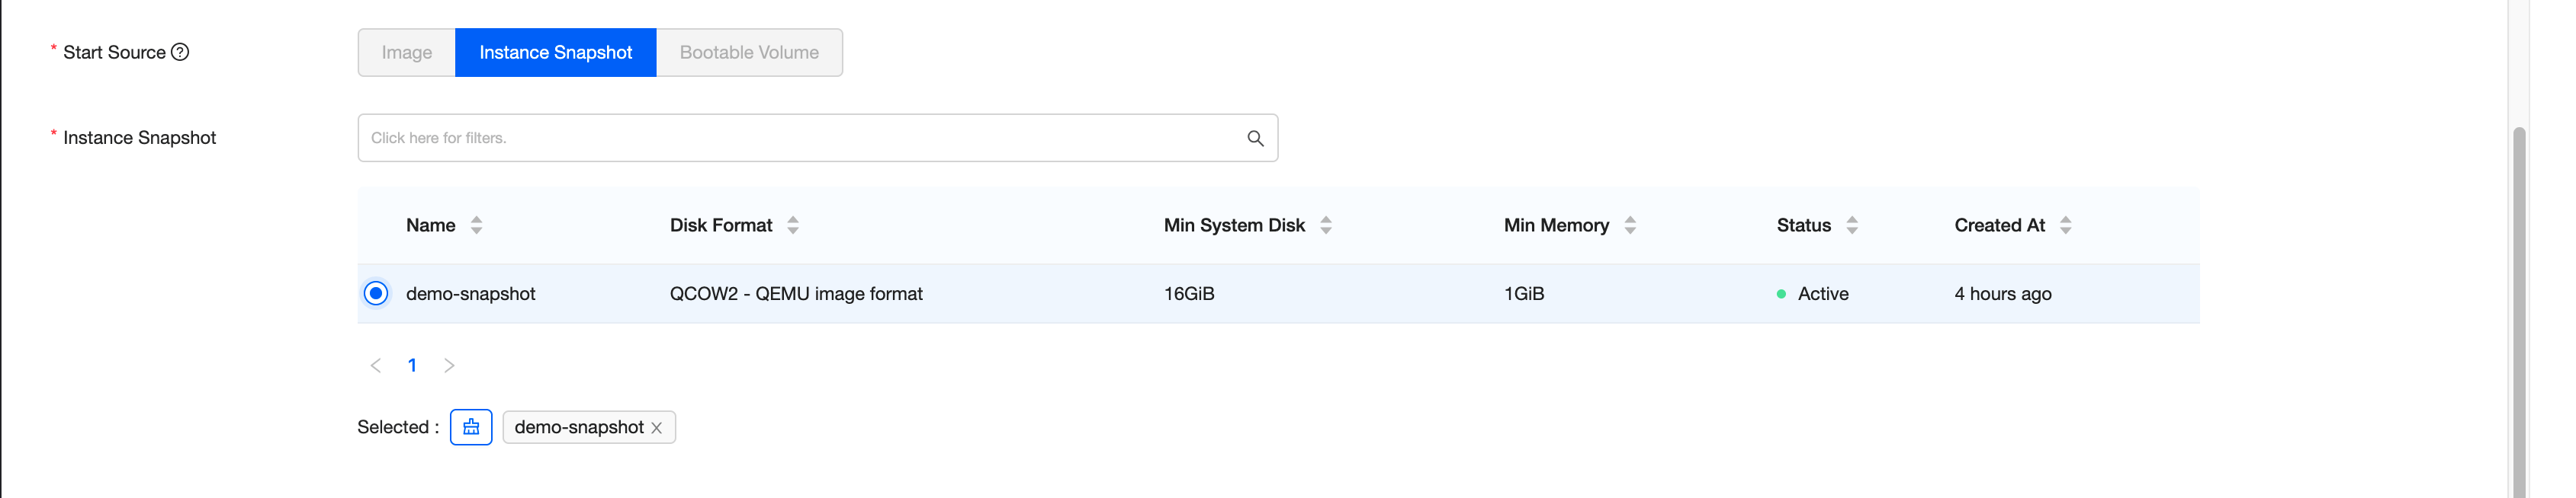Open page 1 in pagination
Viewport: 2576px width, 498px height.
click(x=412, y=366)
